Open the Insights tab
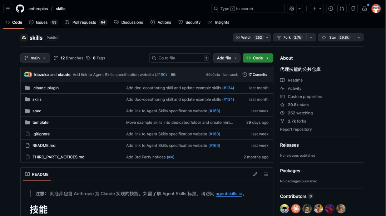The width and height of the screenshot is (386, 216). point(218,22)
